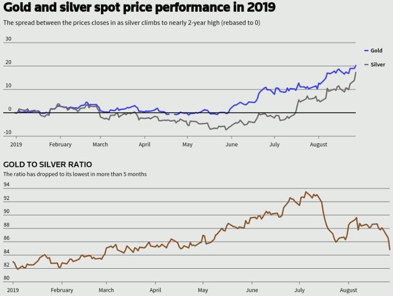Select the Gold legend label text
This screenshot has width=393, height=296.
coord(376,50)
